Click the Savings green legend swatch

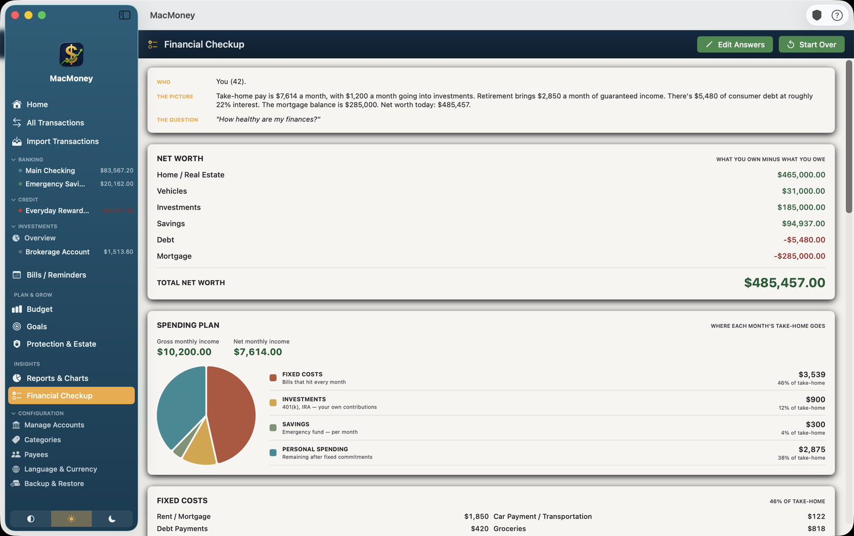[273, 428]
